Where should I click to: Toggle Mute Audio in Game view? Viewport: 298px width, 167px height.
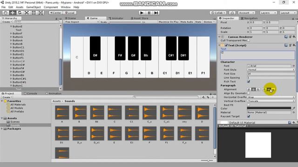click(187, 22)
